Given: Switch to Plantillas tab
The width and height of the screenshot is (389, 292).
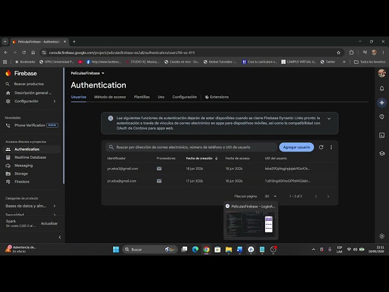Looking at the screenshot, I should [x=142, y=97].
